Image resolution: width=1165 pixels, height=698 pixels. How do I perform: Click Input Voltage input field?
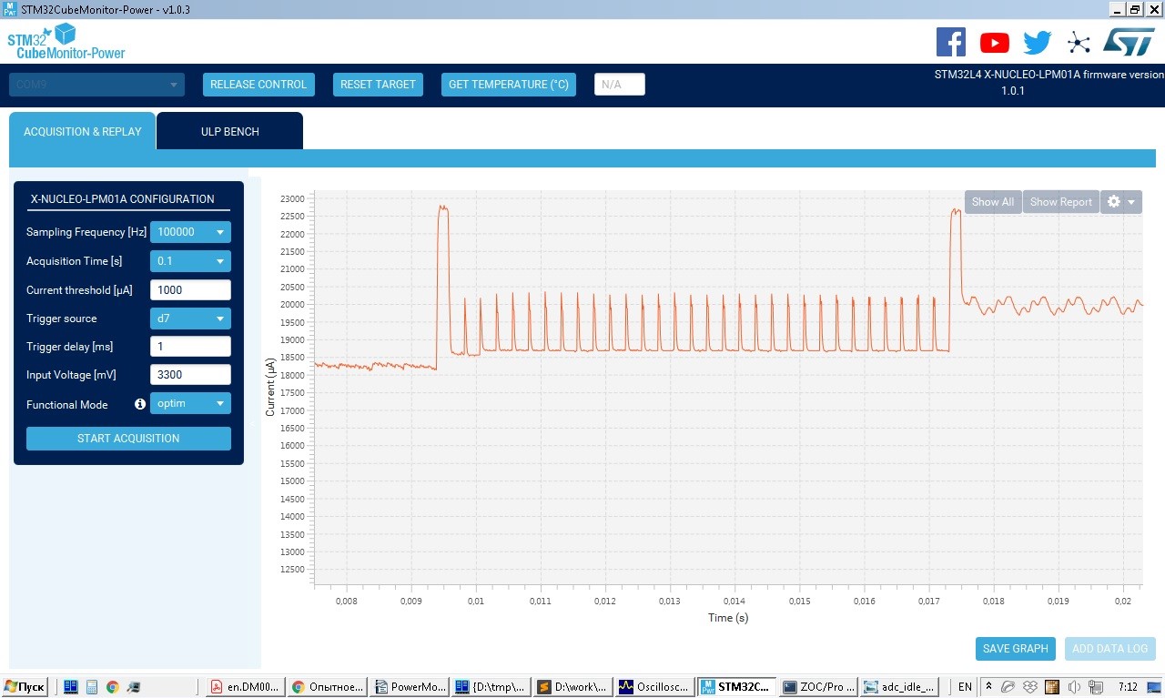tap(190, 375)
